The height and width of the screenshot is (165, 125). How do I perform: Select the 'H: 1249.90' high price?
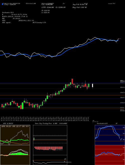(x=46, y=10)
